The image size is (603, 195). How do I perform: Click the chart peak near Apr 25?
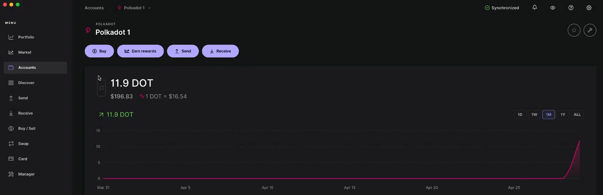pos(580,141)
